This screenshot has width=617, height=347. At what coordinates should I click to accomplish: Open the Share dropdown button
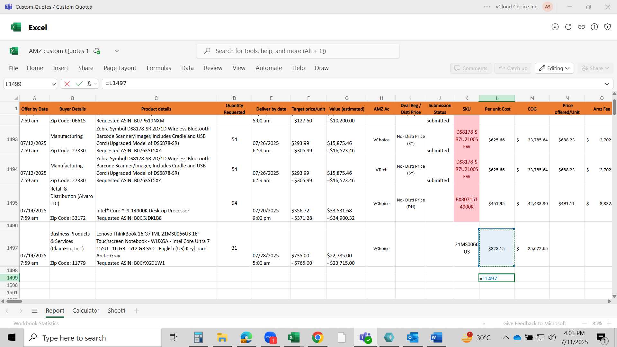click(x=595, y=68)
